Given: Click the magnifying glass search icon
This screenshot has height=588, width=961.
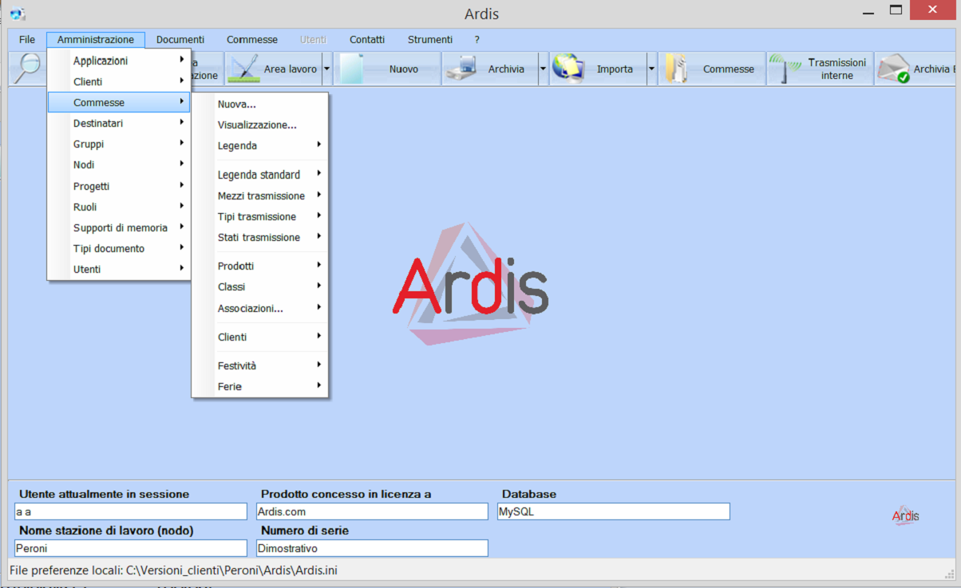Looking at the screenshot, I should tap(28, 69).
